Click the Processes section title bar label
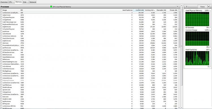 5,6
